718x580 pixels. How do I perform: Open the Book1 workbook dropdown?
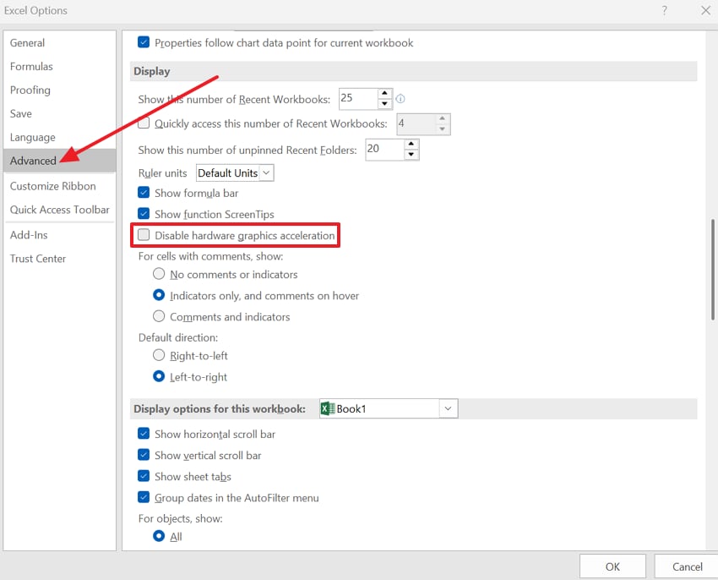389,408
